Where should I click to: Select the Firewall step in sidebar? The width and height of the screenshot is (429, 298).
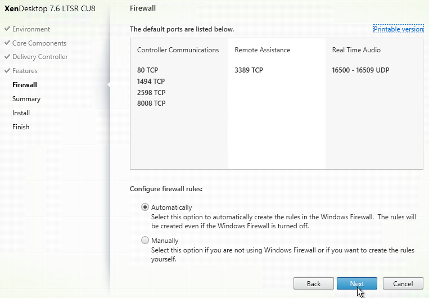click(x=25, y=84)
